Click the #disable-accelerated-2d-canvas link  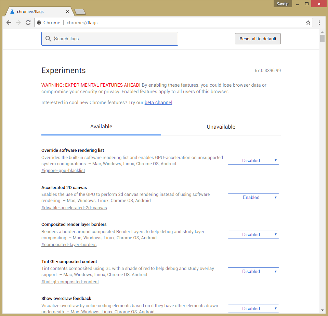point(74,208)
